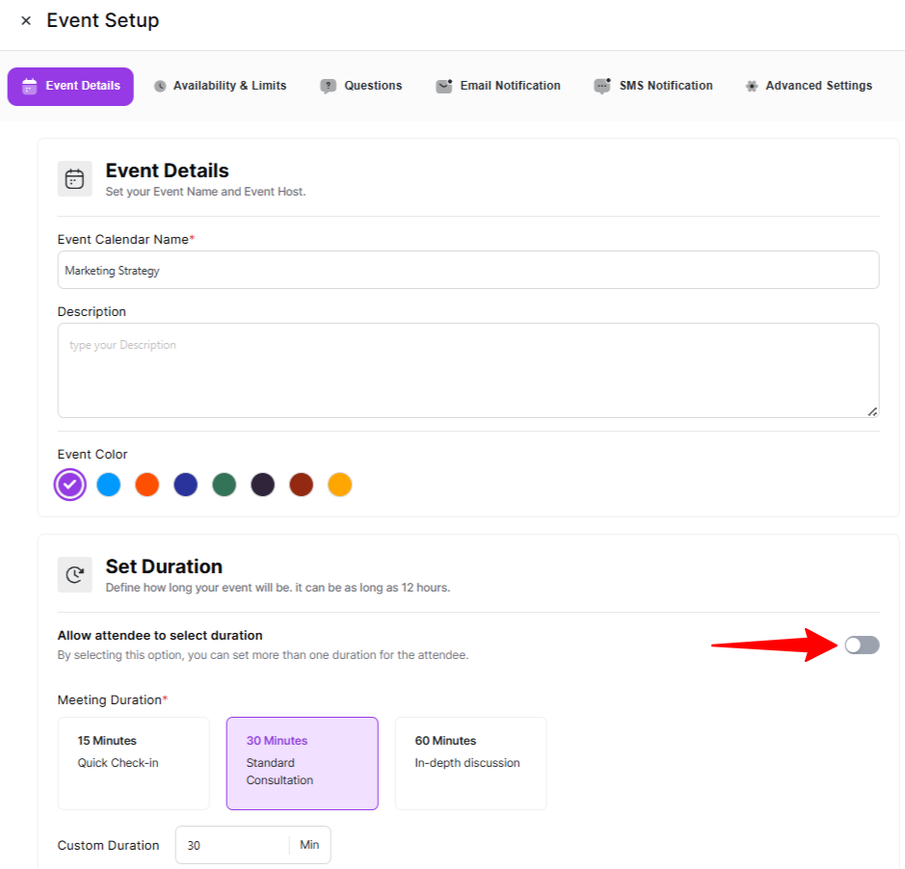Click the calendar icon on Event Details tab
Image resolution: width=905 pixels, height=869 pixels.
point(30,86)
